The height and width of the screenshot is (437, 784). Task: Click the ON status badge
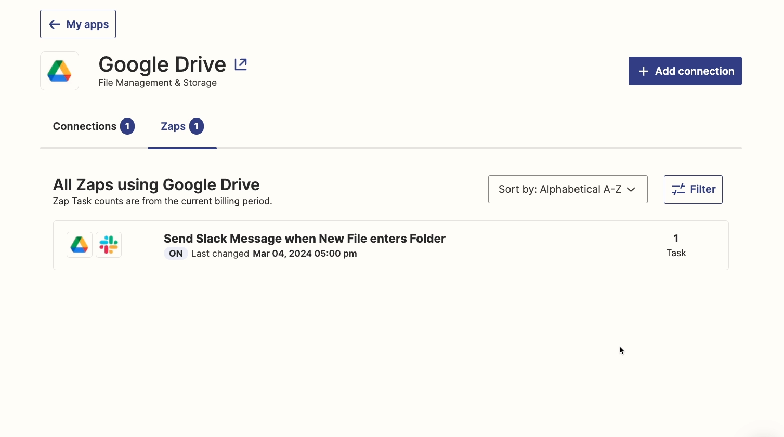coord(176,254)
